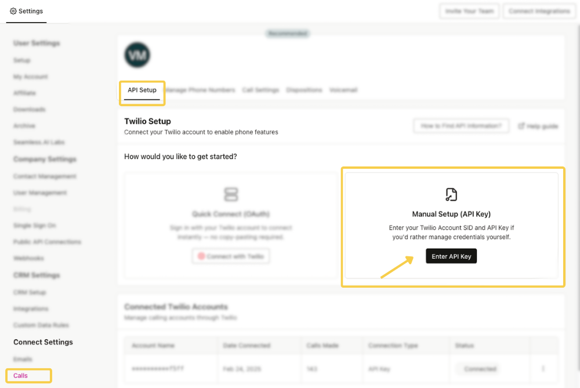Click the Connect with Twilio button
Screen dimensions: 580x388
231,256
